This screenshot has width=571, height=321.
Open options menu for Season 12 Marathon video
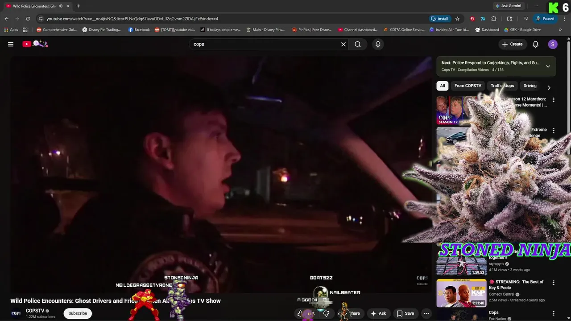(x=554, y=100)
